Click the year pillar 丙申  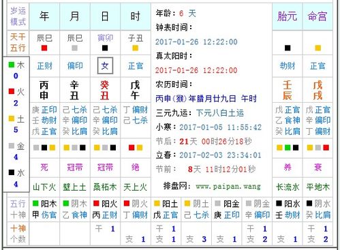coord(44,90)
